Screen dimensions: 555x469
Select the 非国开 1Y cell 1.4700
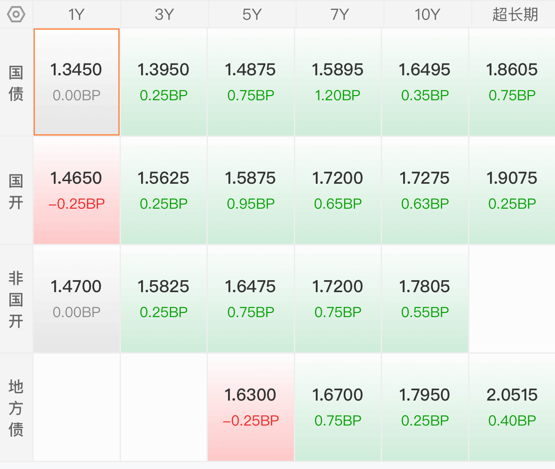(x=77, y=299)
